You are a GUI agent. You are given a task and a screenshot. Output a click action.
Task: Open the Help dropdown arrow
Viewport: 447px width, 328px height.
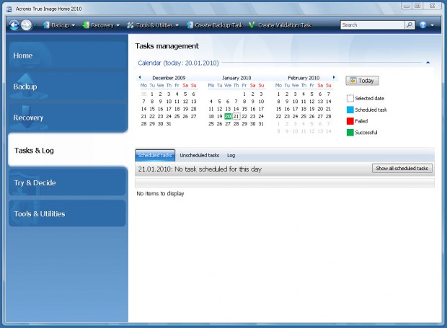click(x=432, y=25)
